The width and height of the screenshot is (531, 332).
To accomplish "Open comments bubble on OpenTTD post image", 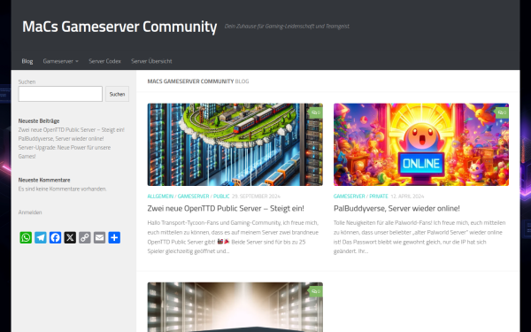I will [316, 112].
